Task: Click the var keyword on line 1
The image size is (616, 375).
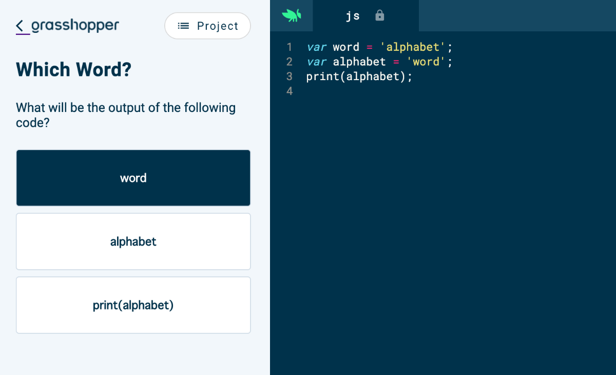Action: point(316,47)
